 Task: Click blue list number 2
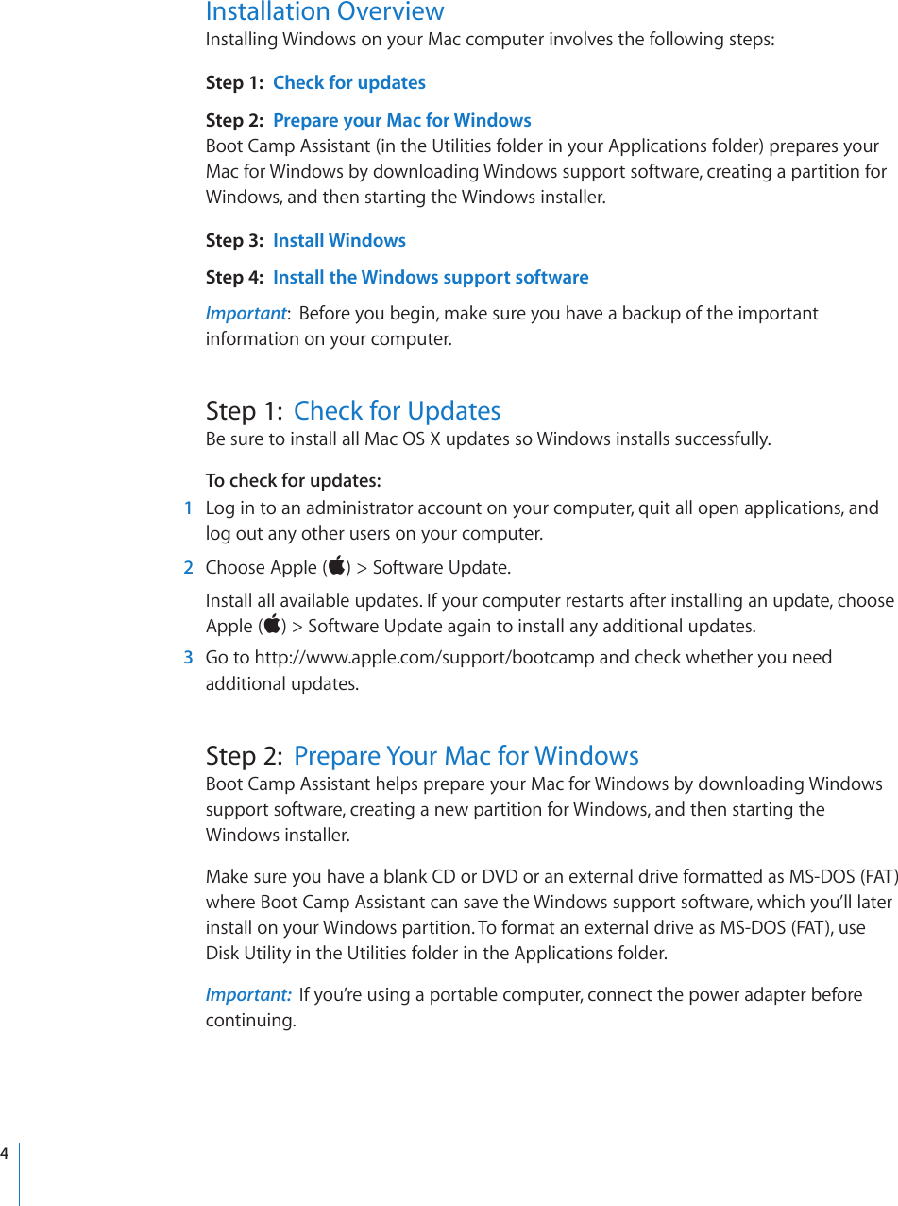point(189,567)
